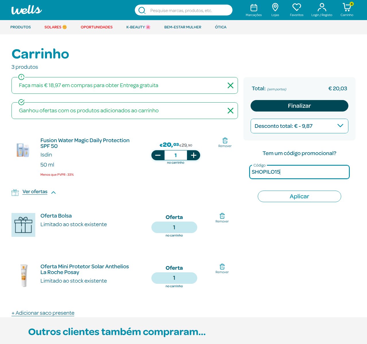Click the Anthelios tube thumbnail
The width and height of the screenshot is (367, 344).
click(24, 275)
